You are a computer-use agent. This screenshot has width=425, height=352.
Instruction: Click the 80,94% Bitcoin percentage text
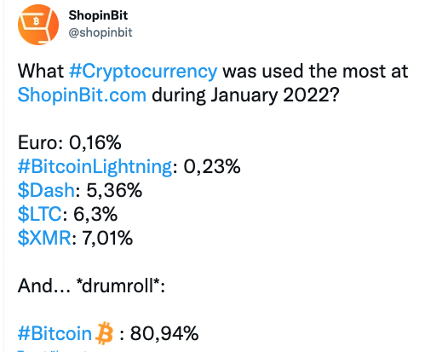164,333
